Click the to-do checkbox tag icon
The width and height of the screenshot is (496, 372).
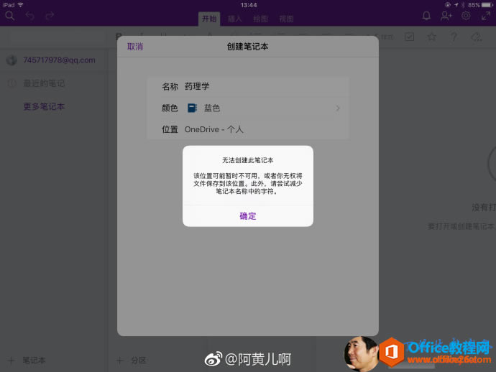click(409, 37)
